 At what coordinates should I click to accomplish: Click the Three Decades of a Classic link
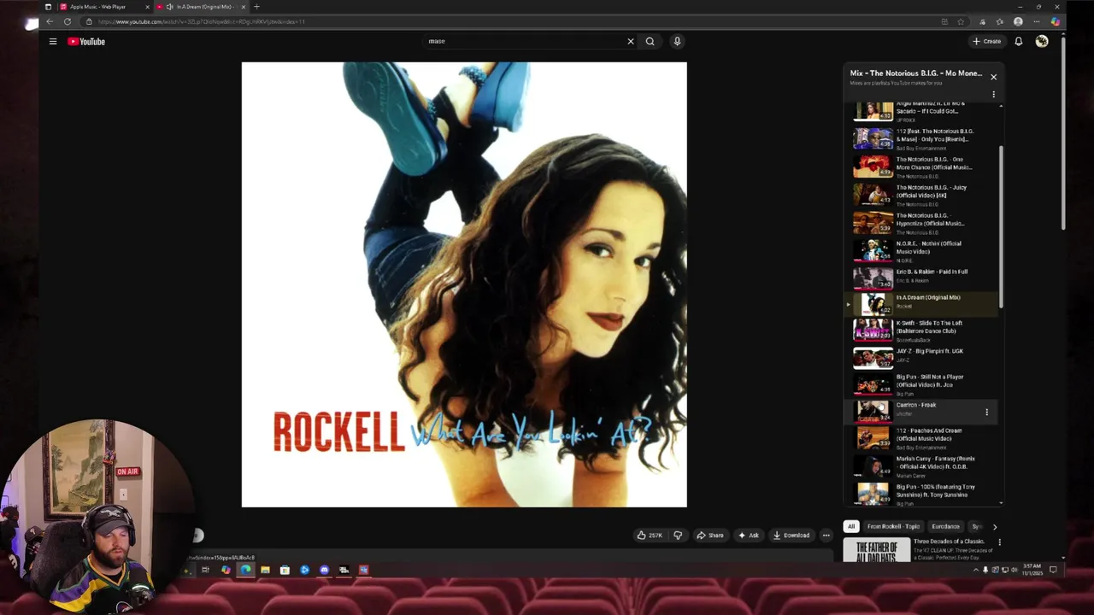(949, 541)
